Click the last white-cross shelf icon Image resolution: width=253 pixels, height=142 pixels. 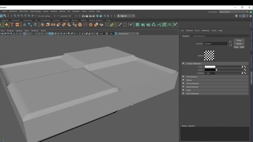tap(175, 24)
